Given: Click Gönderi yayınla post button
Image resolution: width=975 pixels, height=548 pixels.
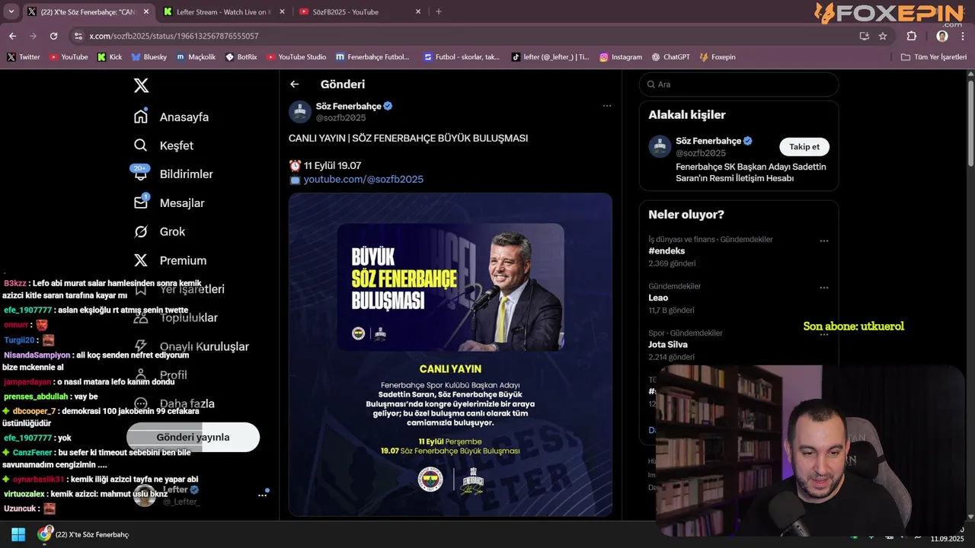Looking at the screenshot, I should click(193, 437).
